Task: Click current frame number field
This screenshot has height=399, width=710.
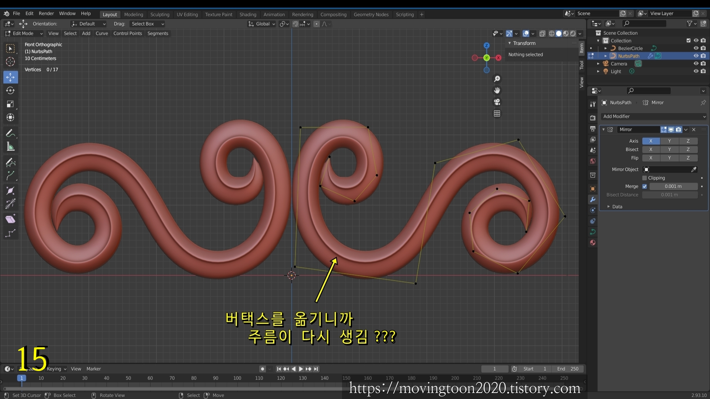Action: tap(494, 369)
